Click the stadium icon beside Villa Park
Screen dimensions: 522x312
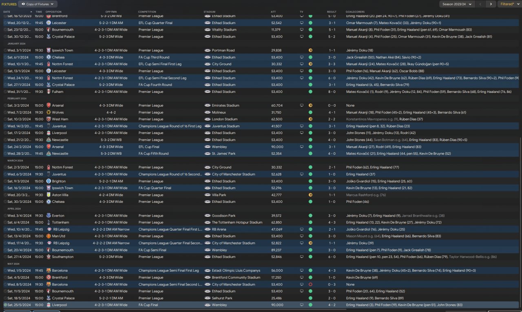coord(207,195)
